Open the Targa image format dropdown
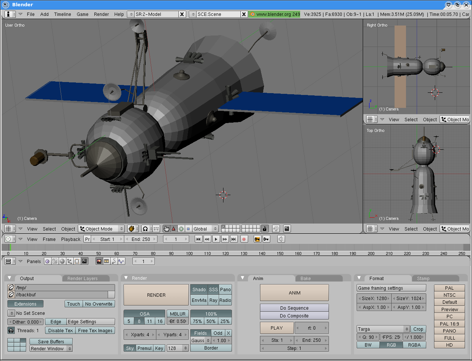Image resolution: width=472 pixels, height=361 pixels. pos(383,329)
